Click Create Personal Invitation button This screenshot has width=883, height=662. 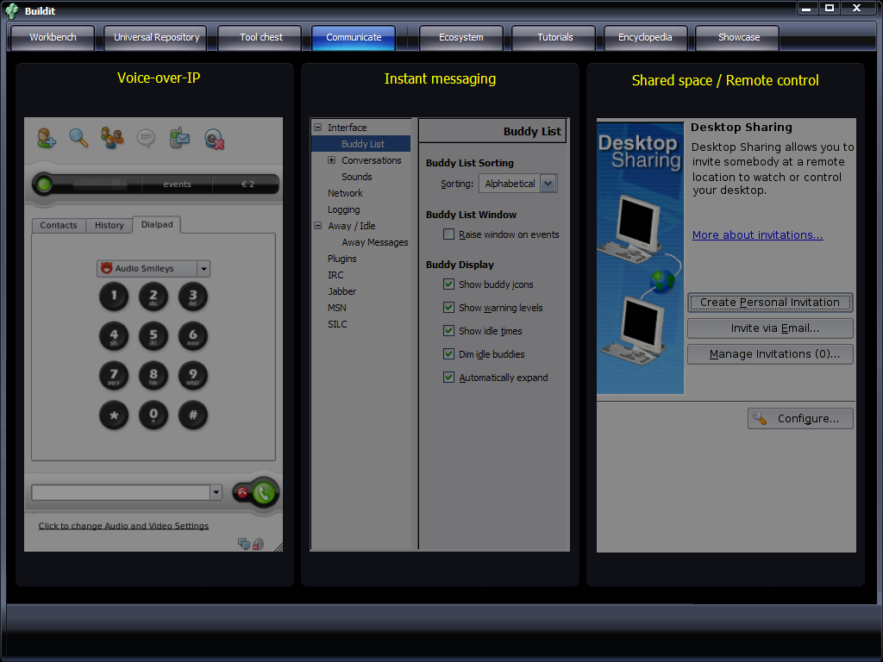point(769,303)
